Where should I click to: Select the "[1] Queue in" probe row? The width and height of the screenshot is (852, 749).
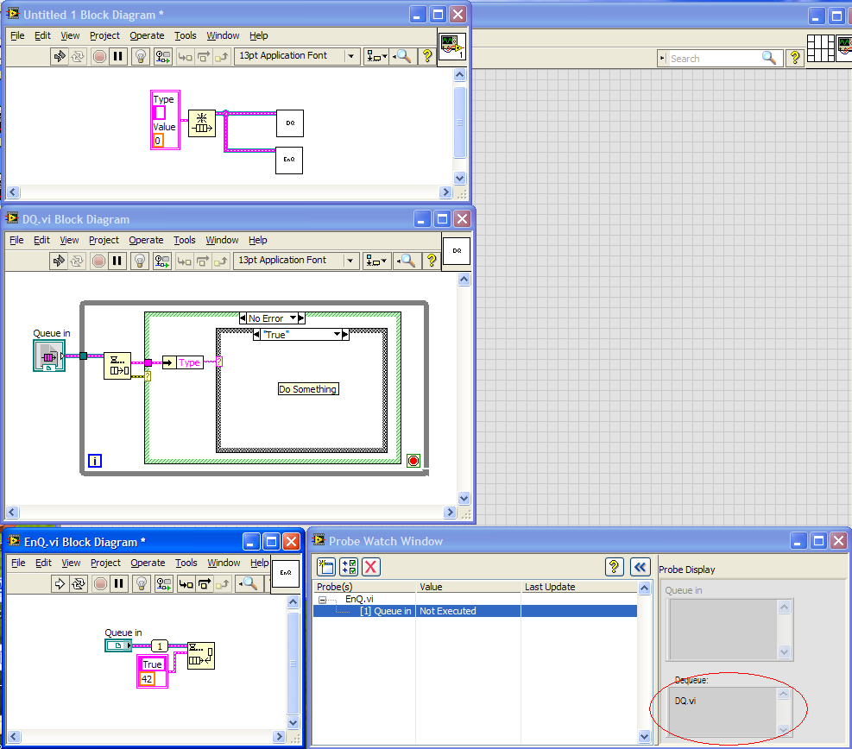(x=385, y=611)
